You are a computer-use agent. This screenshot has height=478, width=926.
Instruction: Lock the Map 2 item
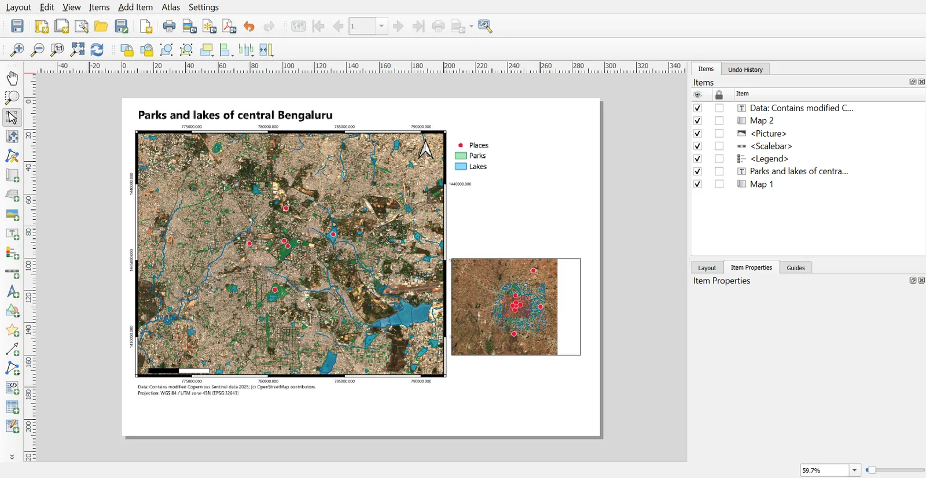pyautogui.click(x=719, y=120)
